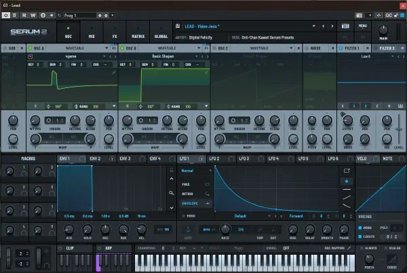The width and height of the screenshot is (407, 273).
Task: Load the previous preset with left arrow
Action: click(x=323, y=26)
